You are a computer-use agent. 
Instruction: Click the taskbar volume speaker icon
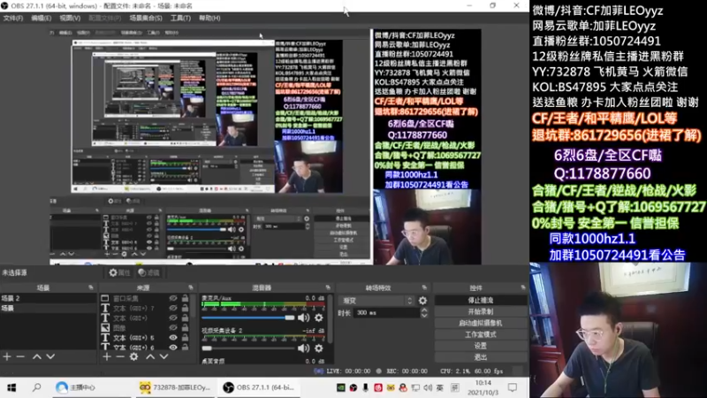[x=428, y=387]
